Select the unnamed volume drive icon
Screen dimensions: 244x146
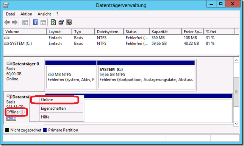7,38
